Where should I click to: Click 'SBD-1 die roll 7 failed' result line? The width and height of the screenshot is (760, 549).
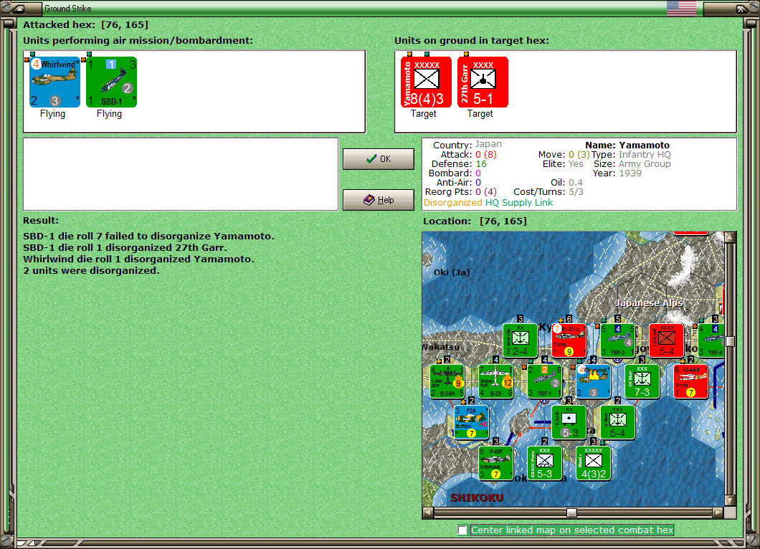[149, 236]
